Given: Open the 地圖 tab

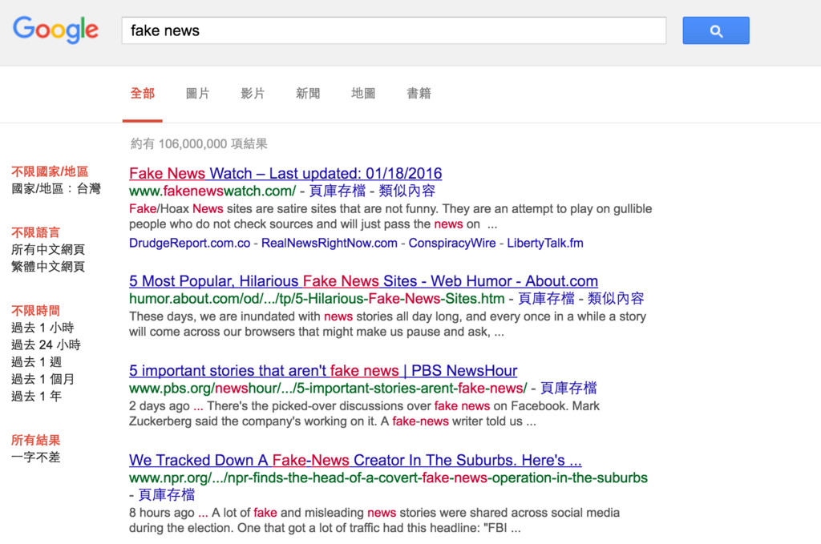Looking at the screenshot, I should [x=363, y=94].
